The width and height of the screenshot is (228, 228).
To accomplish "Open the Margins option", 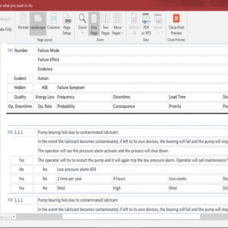I will (x=5, y=19).
